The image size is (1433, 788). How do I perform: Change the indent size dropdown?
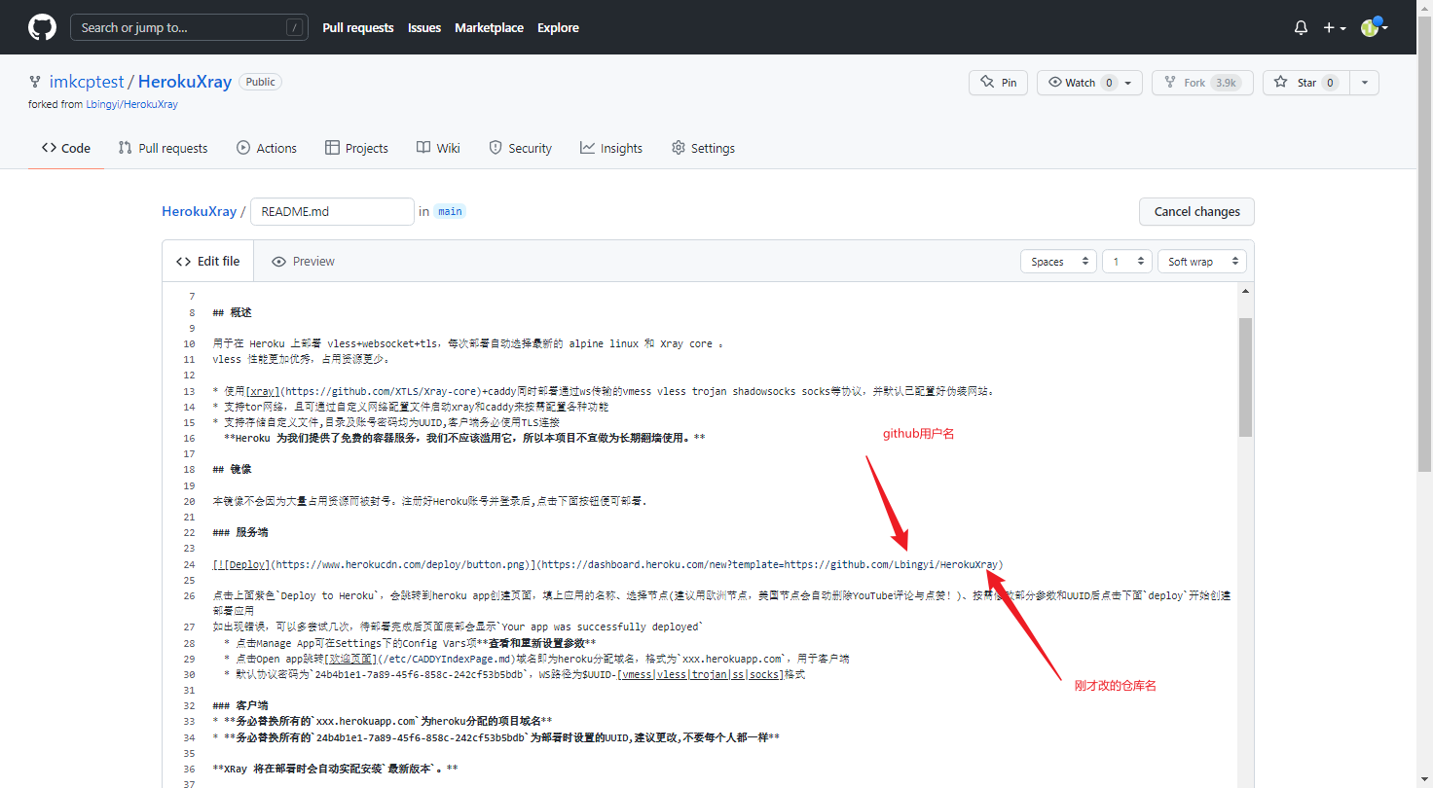coord(1125,262)
